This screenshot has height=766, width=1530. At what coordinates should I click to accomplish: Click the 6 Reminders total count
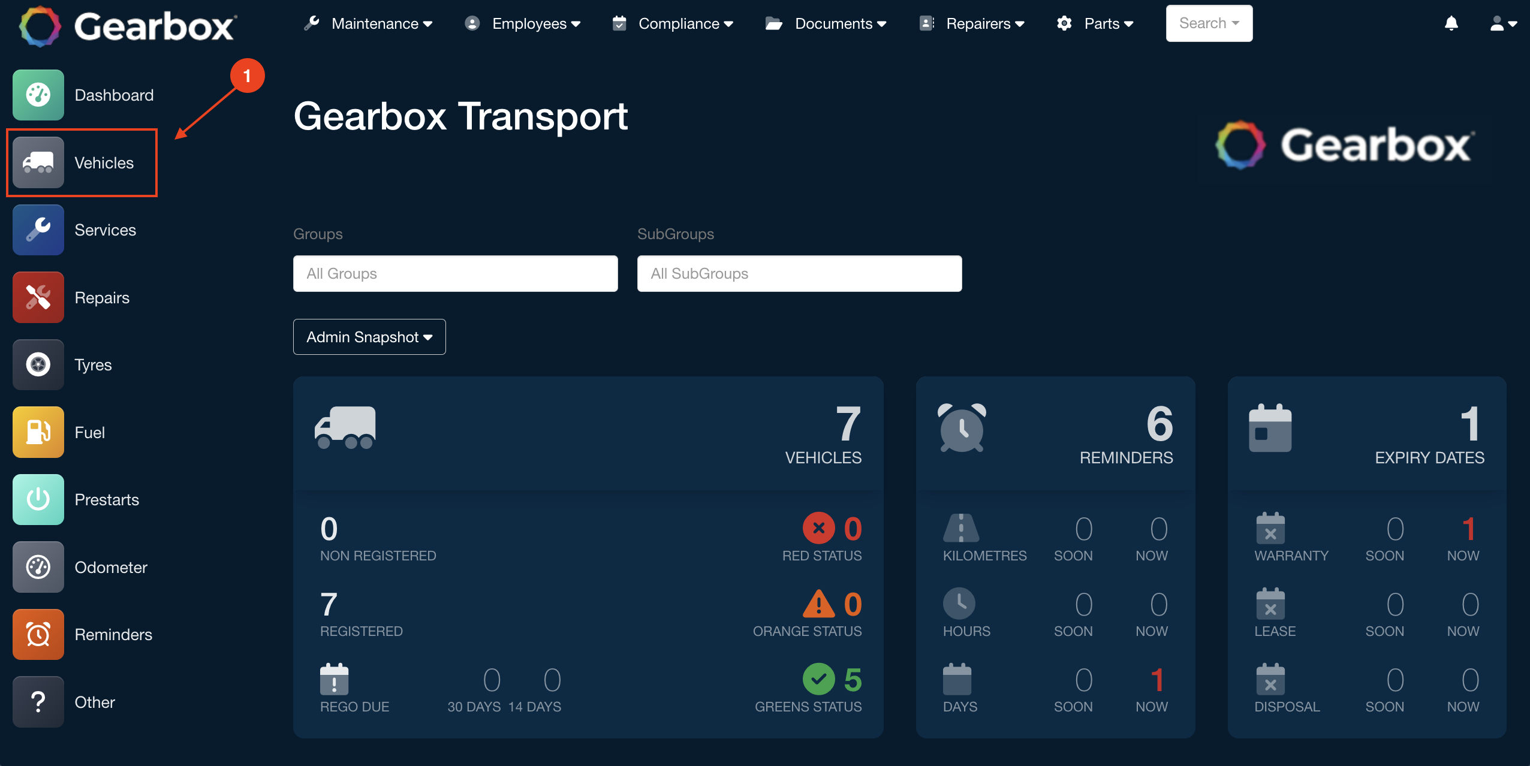(x=1159, y=424)
